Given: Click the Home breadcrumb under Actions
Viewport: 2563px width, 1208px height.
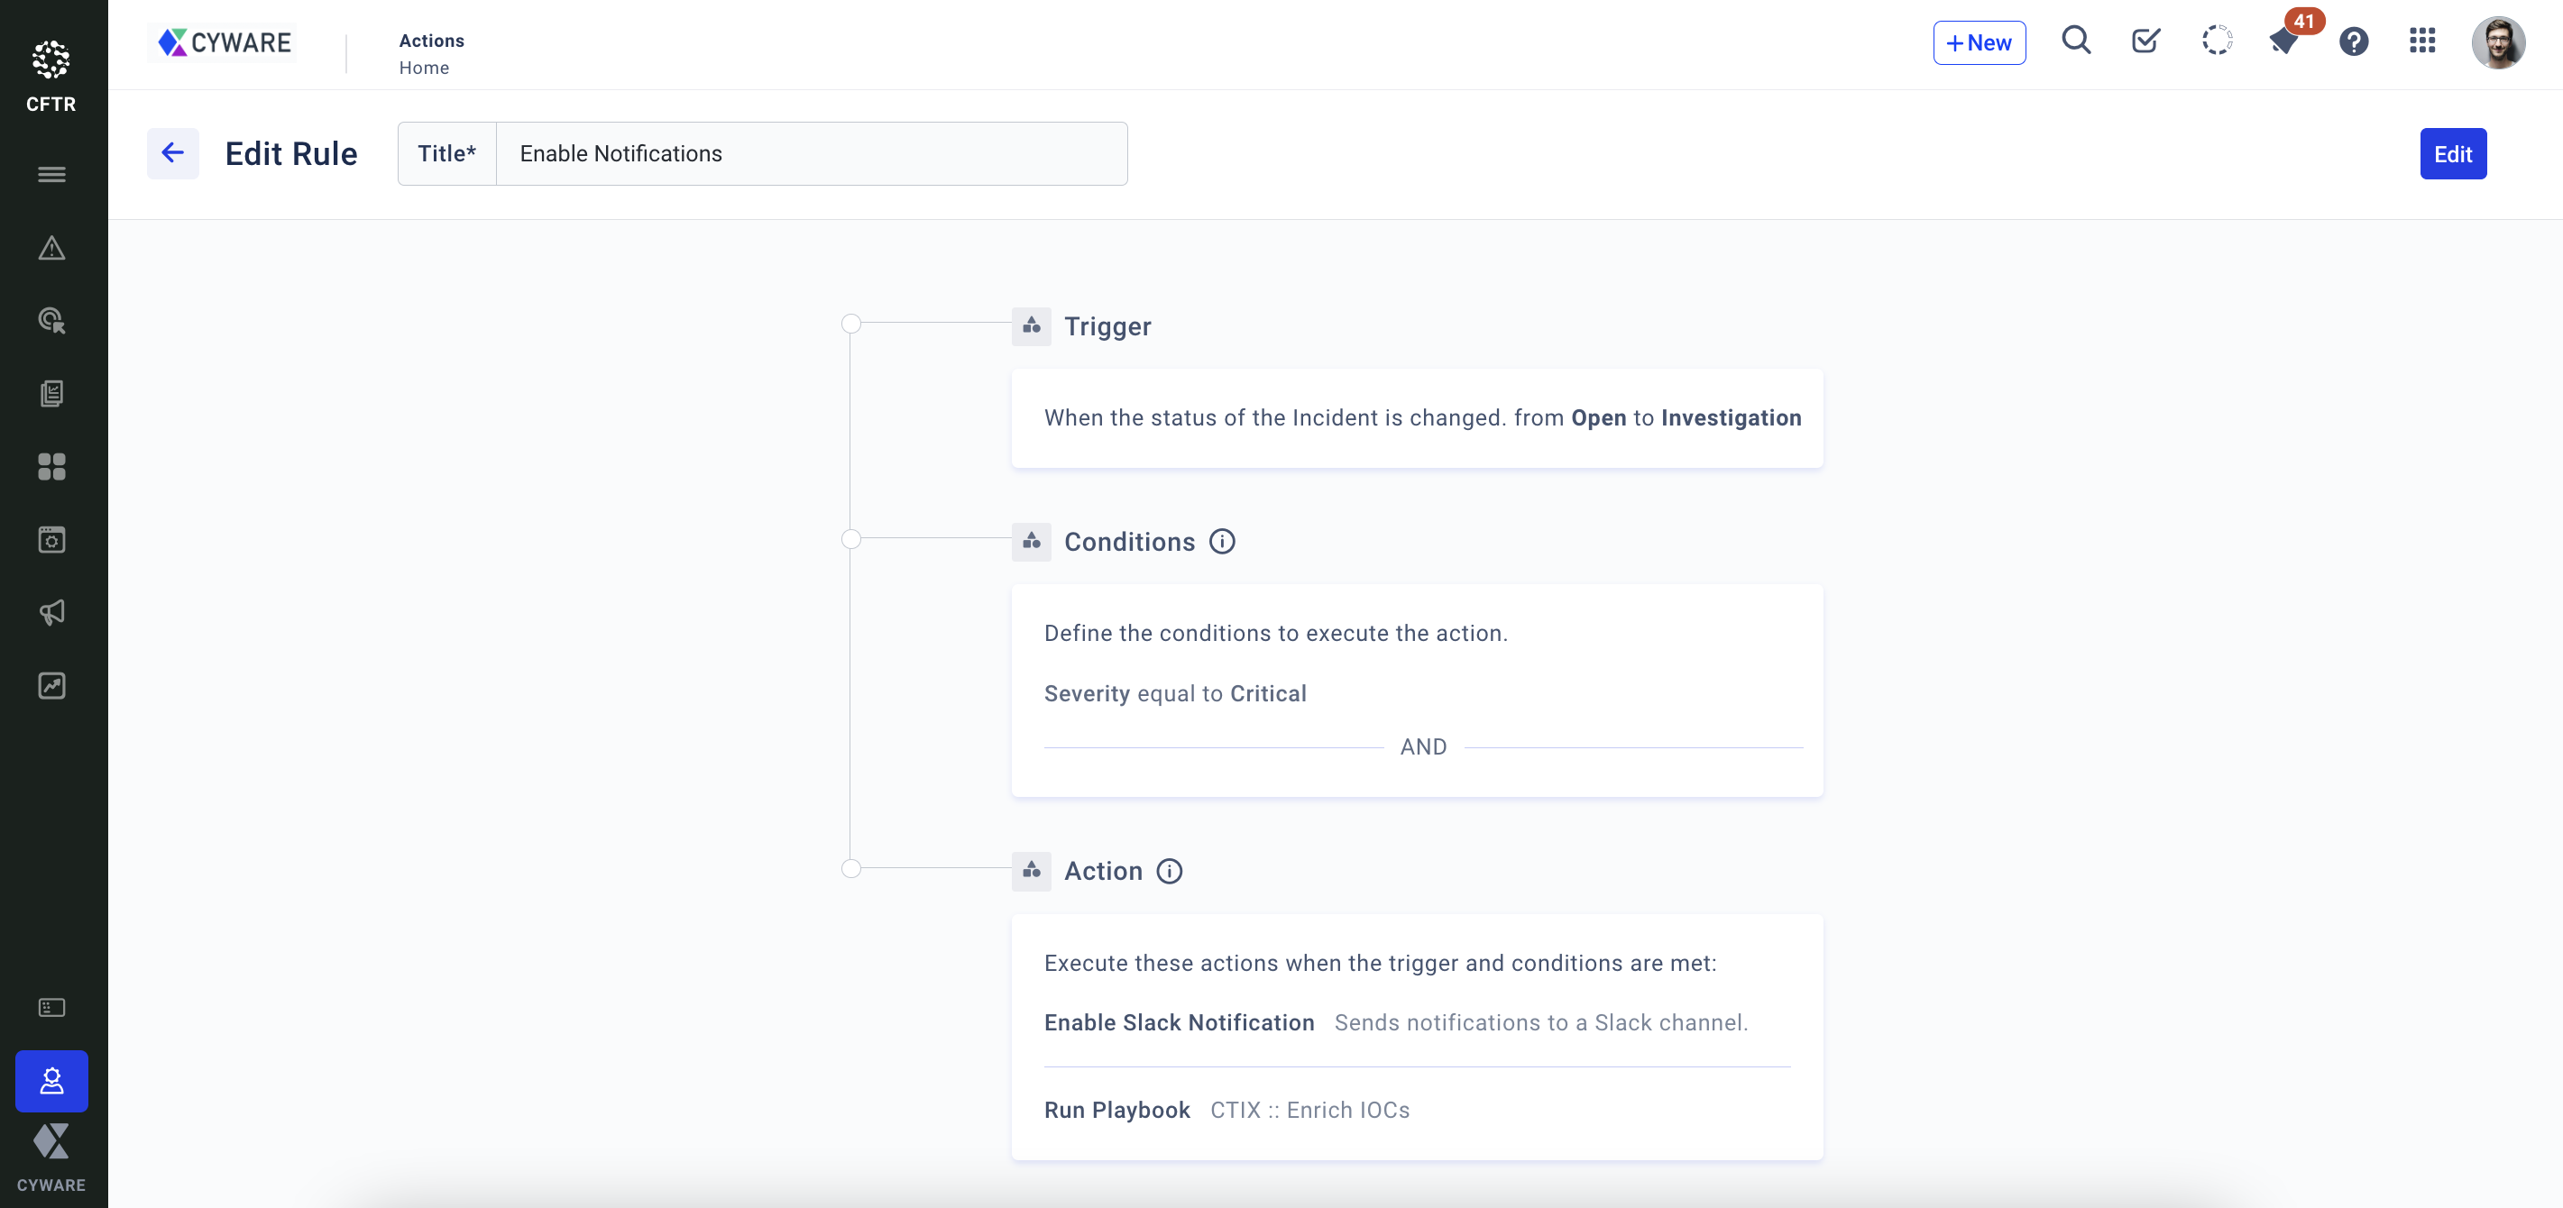Looking at the screenshot, I should pyautogui.click(x=424, y=68).
